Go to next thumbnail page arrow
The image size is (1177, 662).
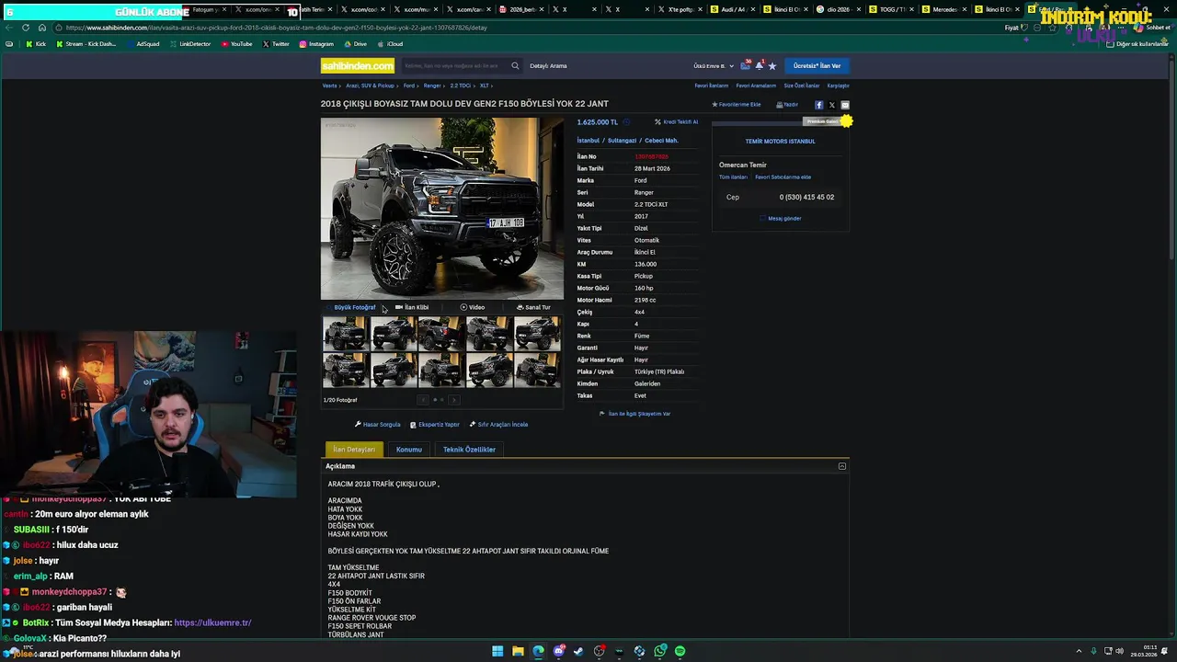pos(454,400)
